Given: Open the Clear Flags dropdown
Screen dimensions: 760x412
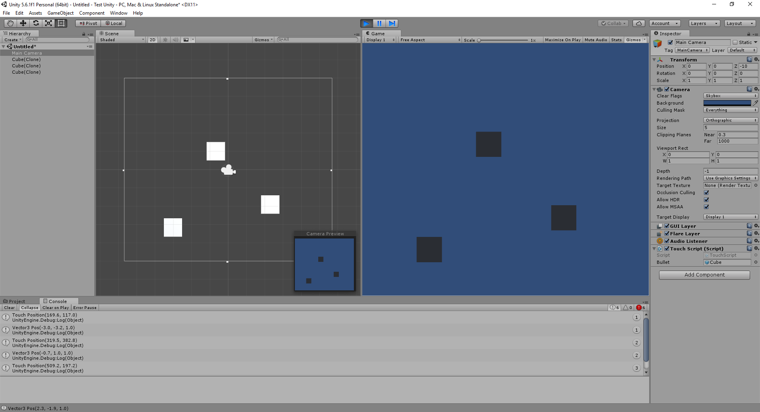Looking at the screenshot, I should [x=730, y=96].
